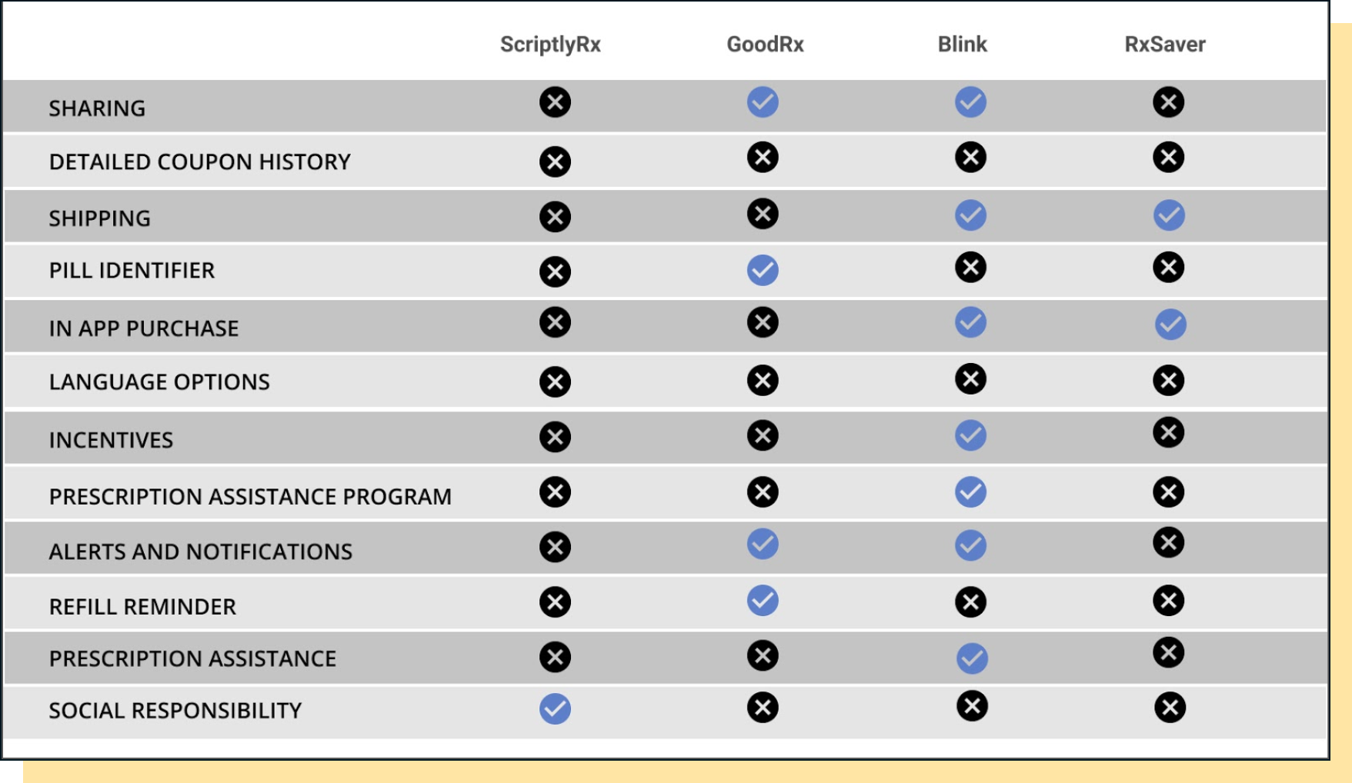The width and height of the screenshot is (1352, 783).
Task: Click RxSaver Language Options X icon
Action: click(1168, 380)
